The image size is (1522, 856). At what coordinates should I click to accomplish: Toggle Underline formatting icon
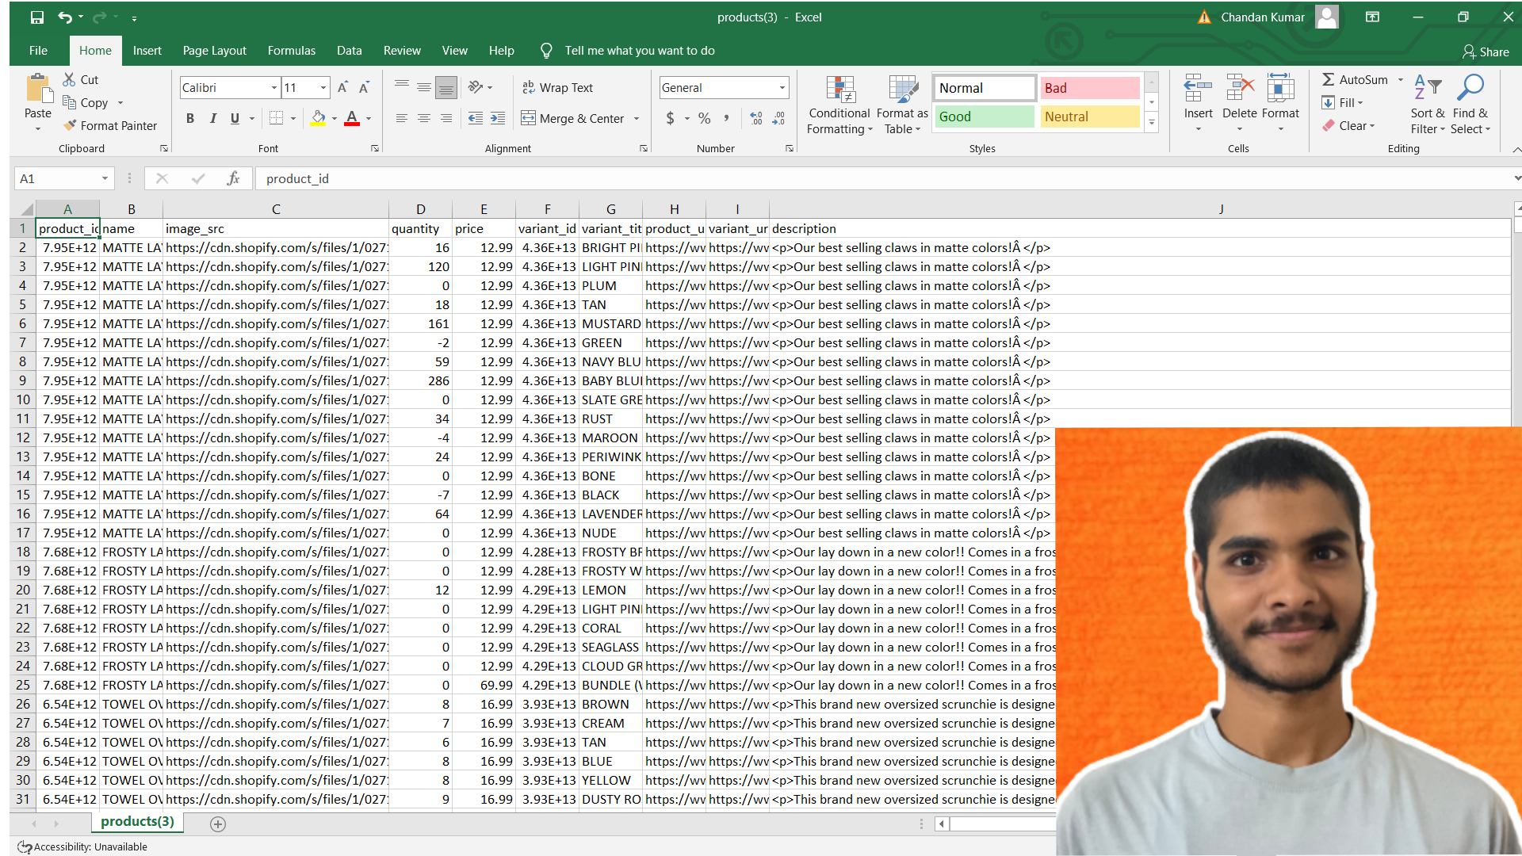tap(235, 118)
